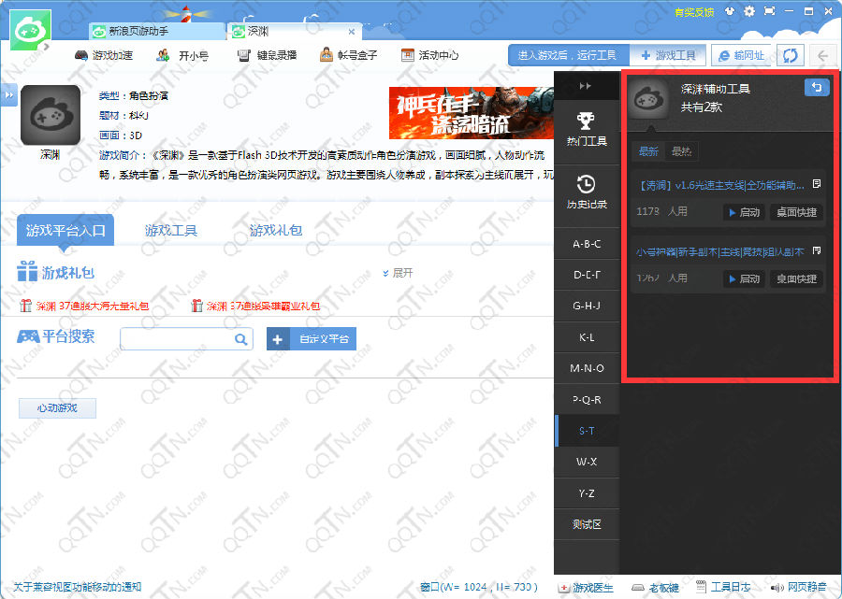
Task: Click the blue back arrow in tool panel
Action: click(816, 88)
